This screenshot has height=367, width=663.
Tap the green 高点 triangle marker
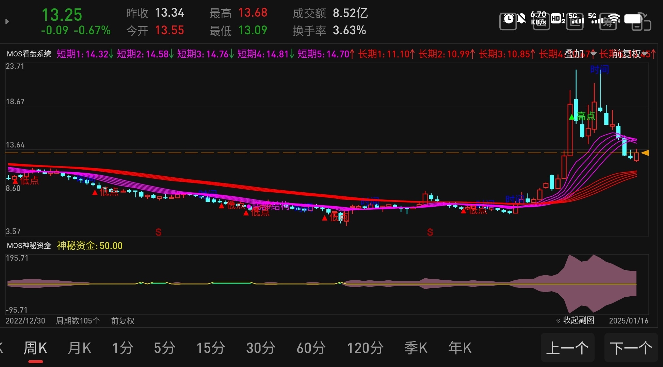(x=572, y=117)
